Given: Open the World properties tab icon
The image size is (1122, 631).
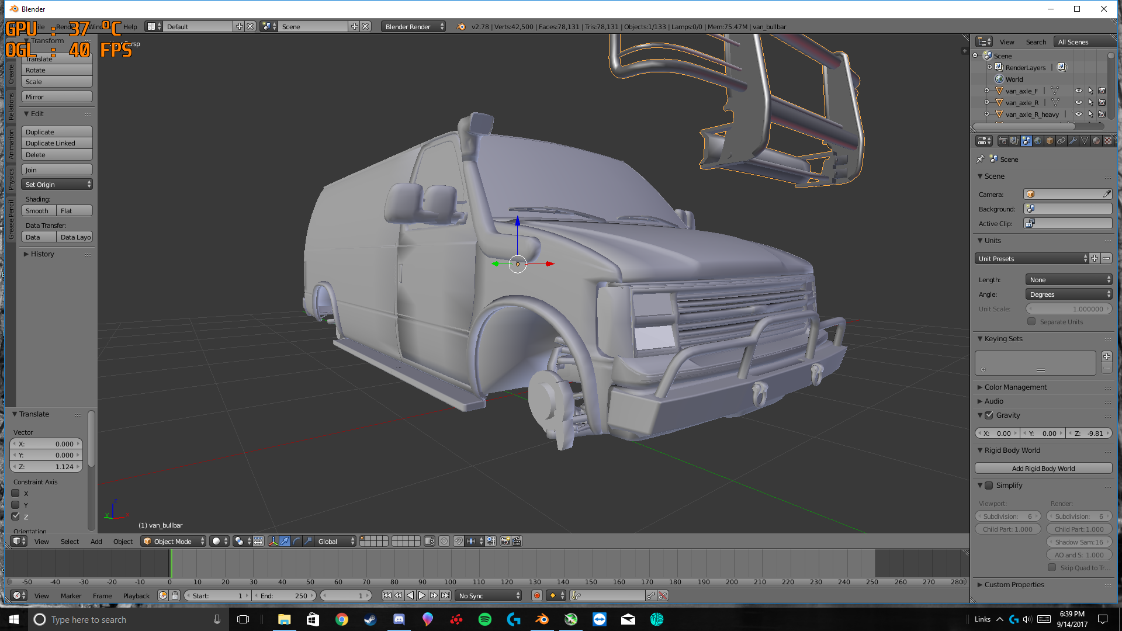Looking at the screenshot, I should 1038,141.
